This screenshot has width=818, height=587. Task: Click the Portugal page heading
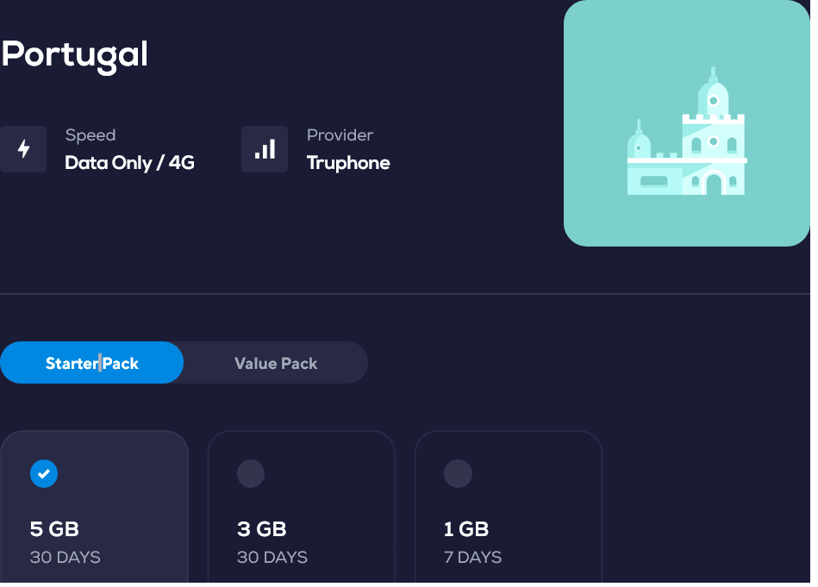pyautogui.click(x=75, y=55)
